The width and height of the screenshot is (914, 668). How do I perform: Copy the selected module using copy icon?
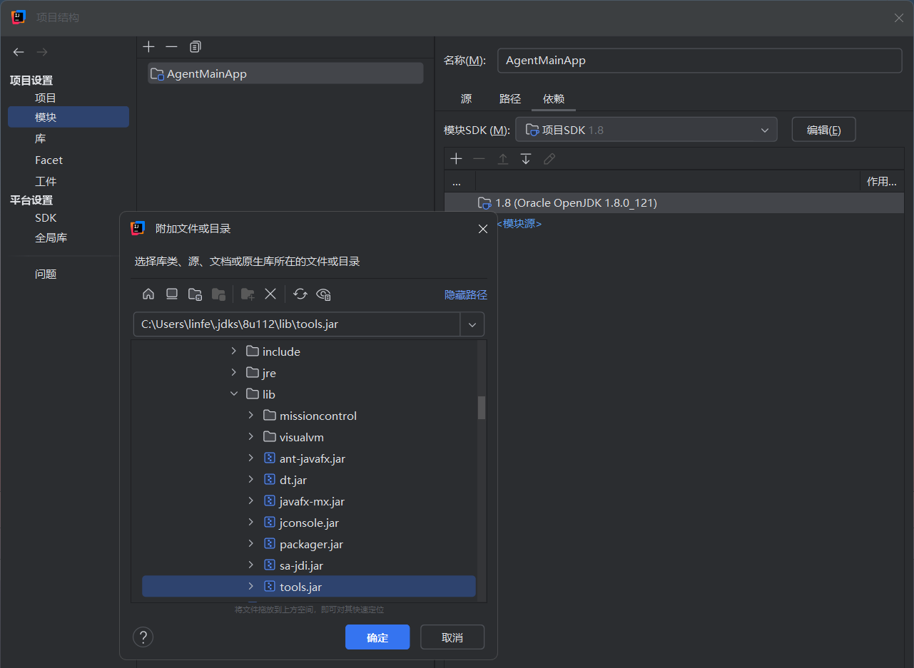point(196,47)
